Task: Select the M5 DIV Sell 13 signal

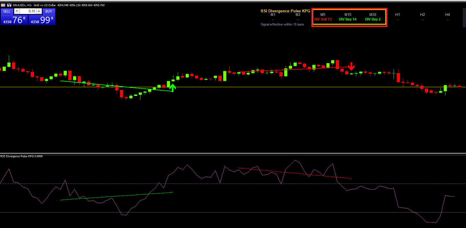Action: click(323, 17)
